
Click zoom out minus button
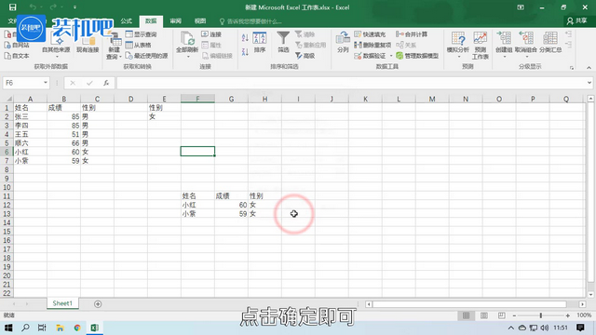point(514,315)
